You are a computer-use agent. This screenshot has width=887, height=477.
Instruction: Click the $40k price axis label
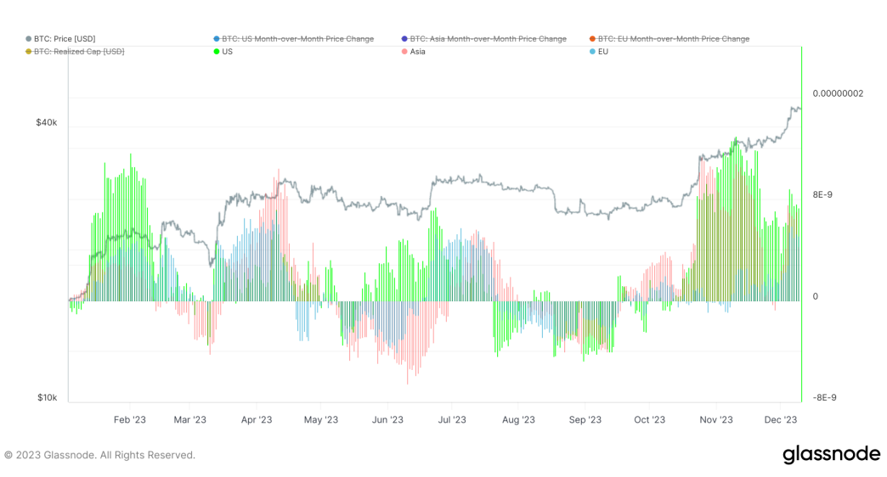tap(47, 122)
